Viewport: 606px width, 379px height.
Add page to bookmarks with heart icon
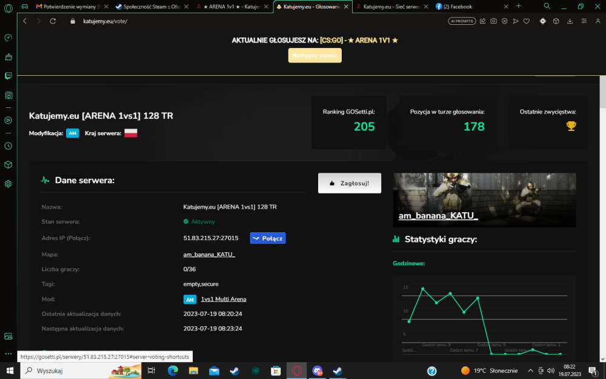pyautogui.click(x=527, y=21)
